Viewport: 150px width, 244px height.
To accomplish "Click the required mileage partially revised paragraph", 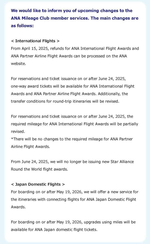I will point(74,124).
